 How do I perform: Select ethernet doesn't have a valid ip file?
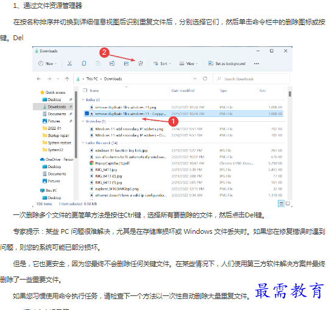tap(183, 196)
